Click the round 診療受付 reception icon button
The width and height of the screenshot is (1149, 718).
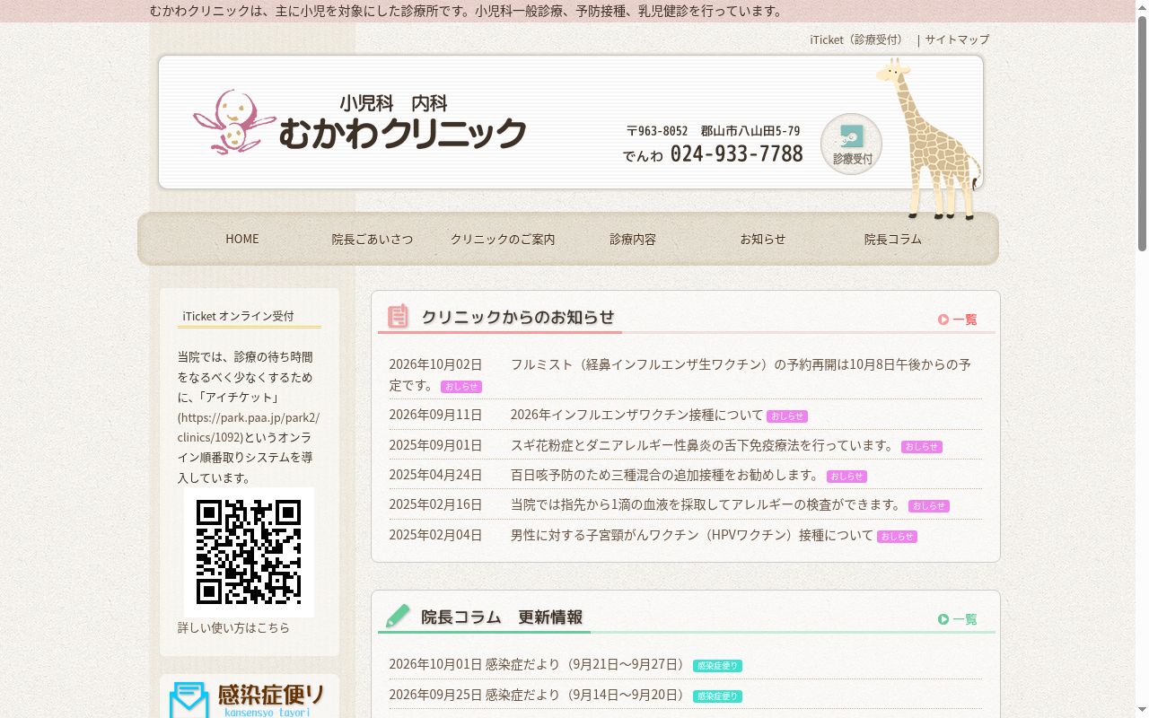tap(851, 144)
